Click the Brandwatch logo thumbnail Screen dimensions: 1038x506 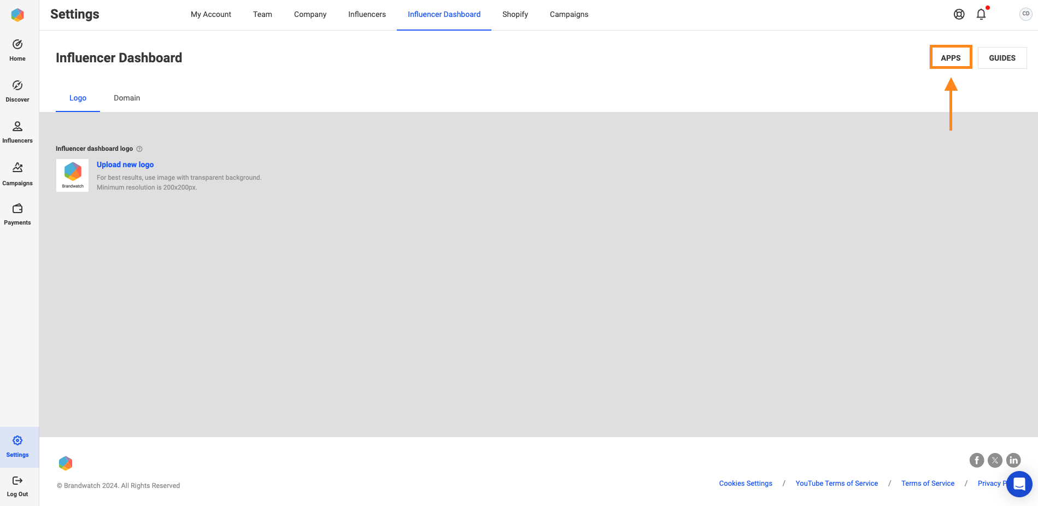point(72,175)
